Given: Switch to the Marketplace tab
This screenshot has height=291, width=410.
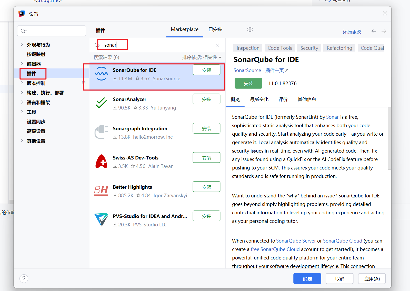Looking at the screenshot, I should 185,29.
